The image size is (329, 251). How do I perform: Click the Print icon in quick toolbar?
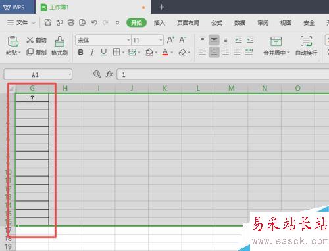click(x=71, y=22)
